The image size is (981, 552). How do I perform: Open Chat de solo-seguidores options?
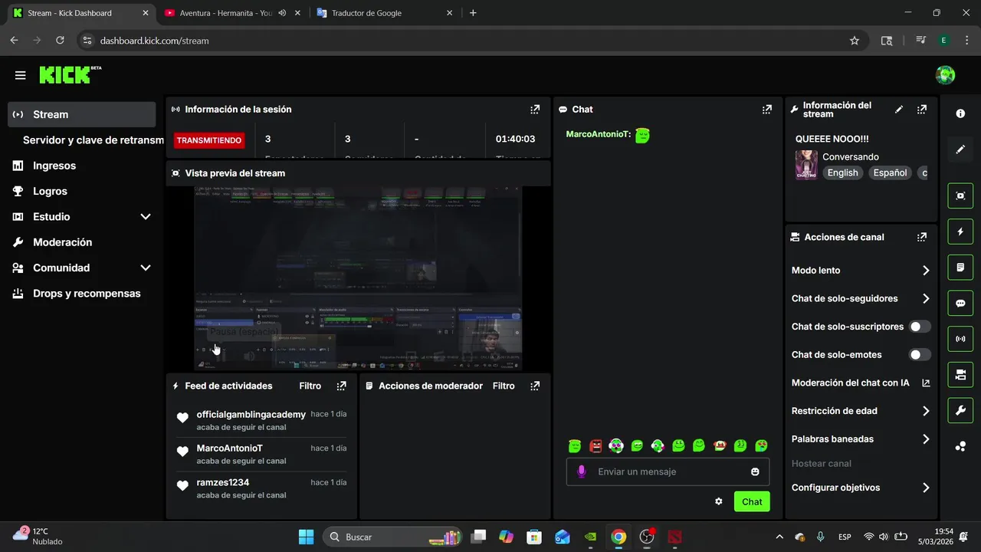point(860,298)
